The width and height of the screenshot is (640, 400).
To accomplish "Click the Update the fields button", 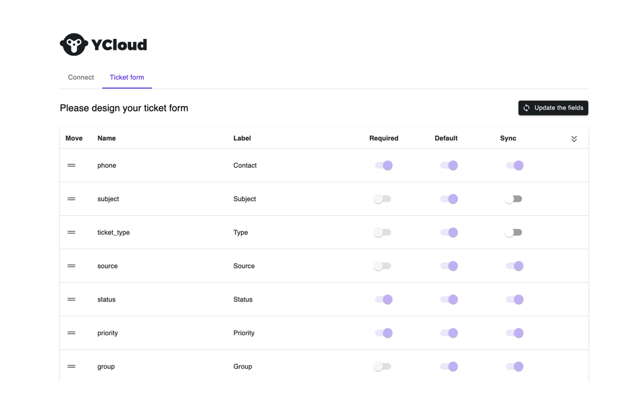I will pos(553,108).
